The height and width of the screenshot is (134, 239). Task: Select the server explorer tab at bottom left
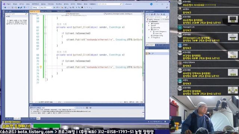click(x=9, y=118)
